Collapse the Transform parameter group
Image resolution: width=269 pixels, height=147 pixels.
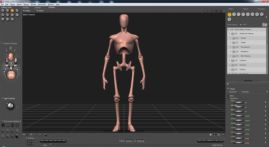coord(228,98)
